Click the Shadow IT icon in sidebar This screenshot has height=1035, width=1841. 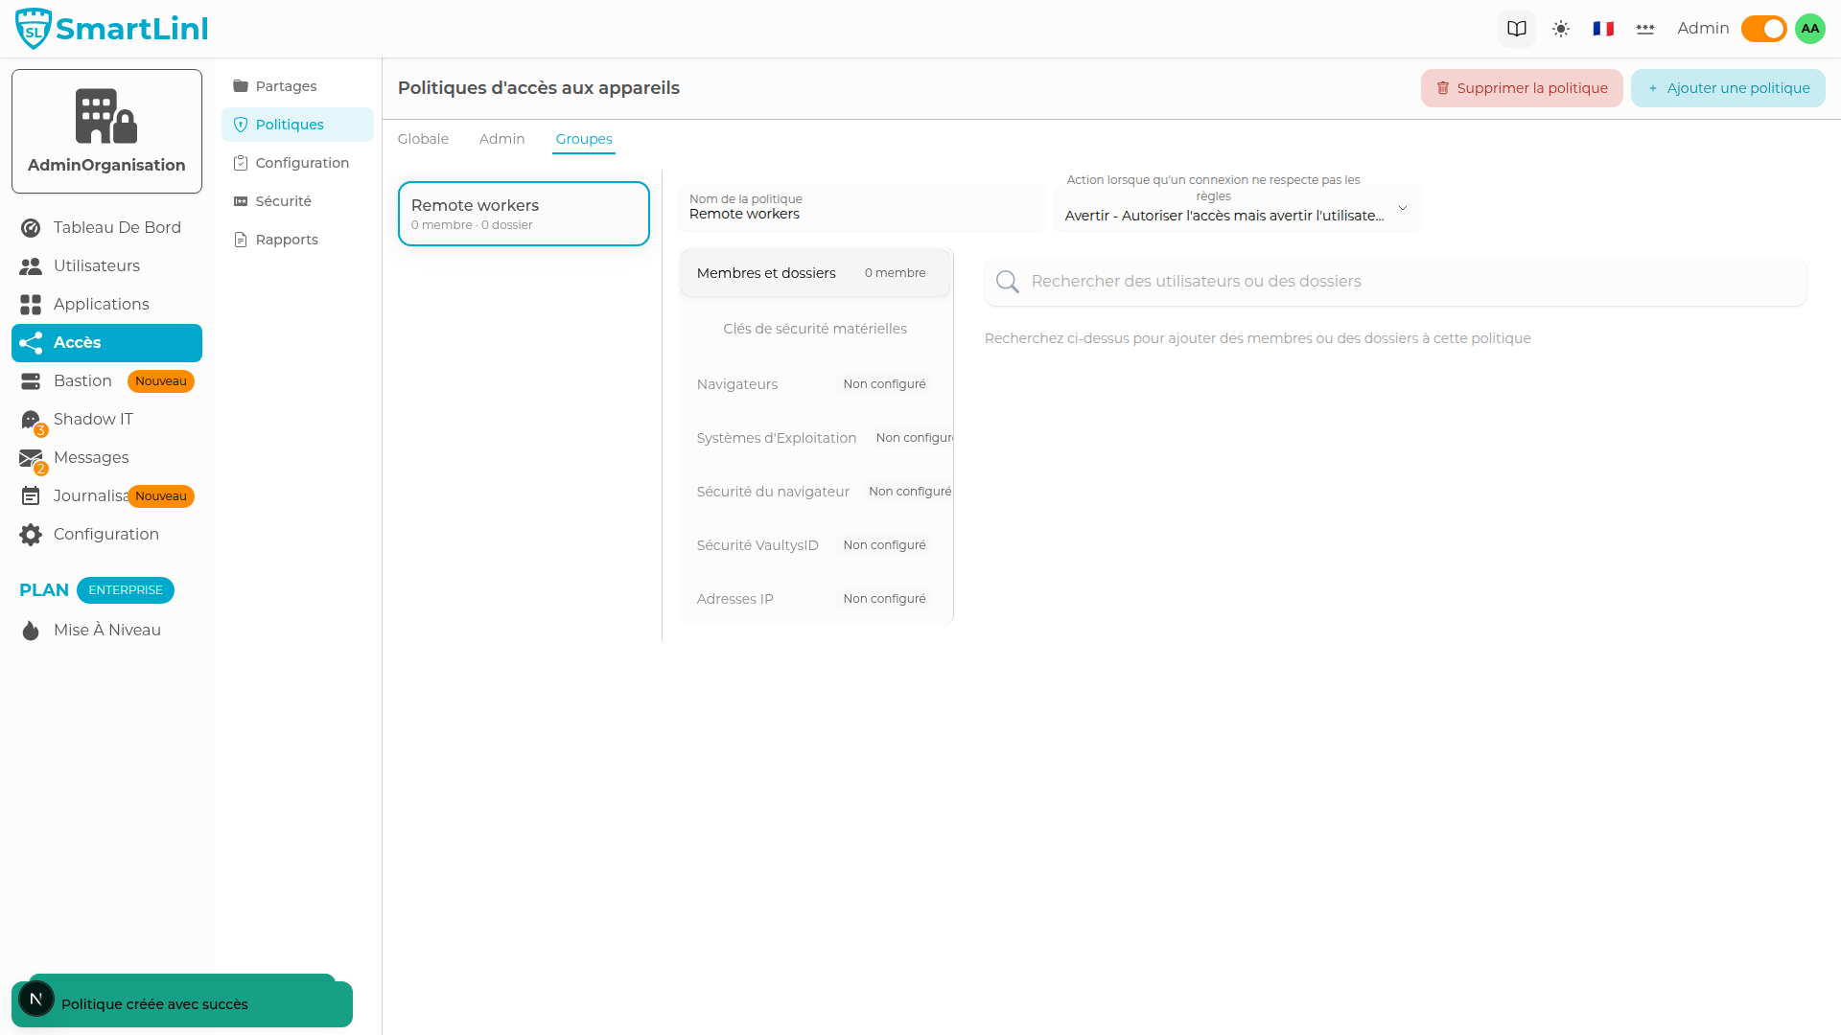(30, 419)
